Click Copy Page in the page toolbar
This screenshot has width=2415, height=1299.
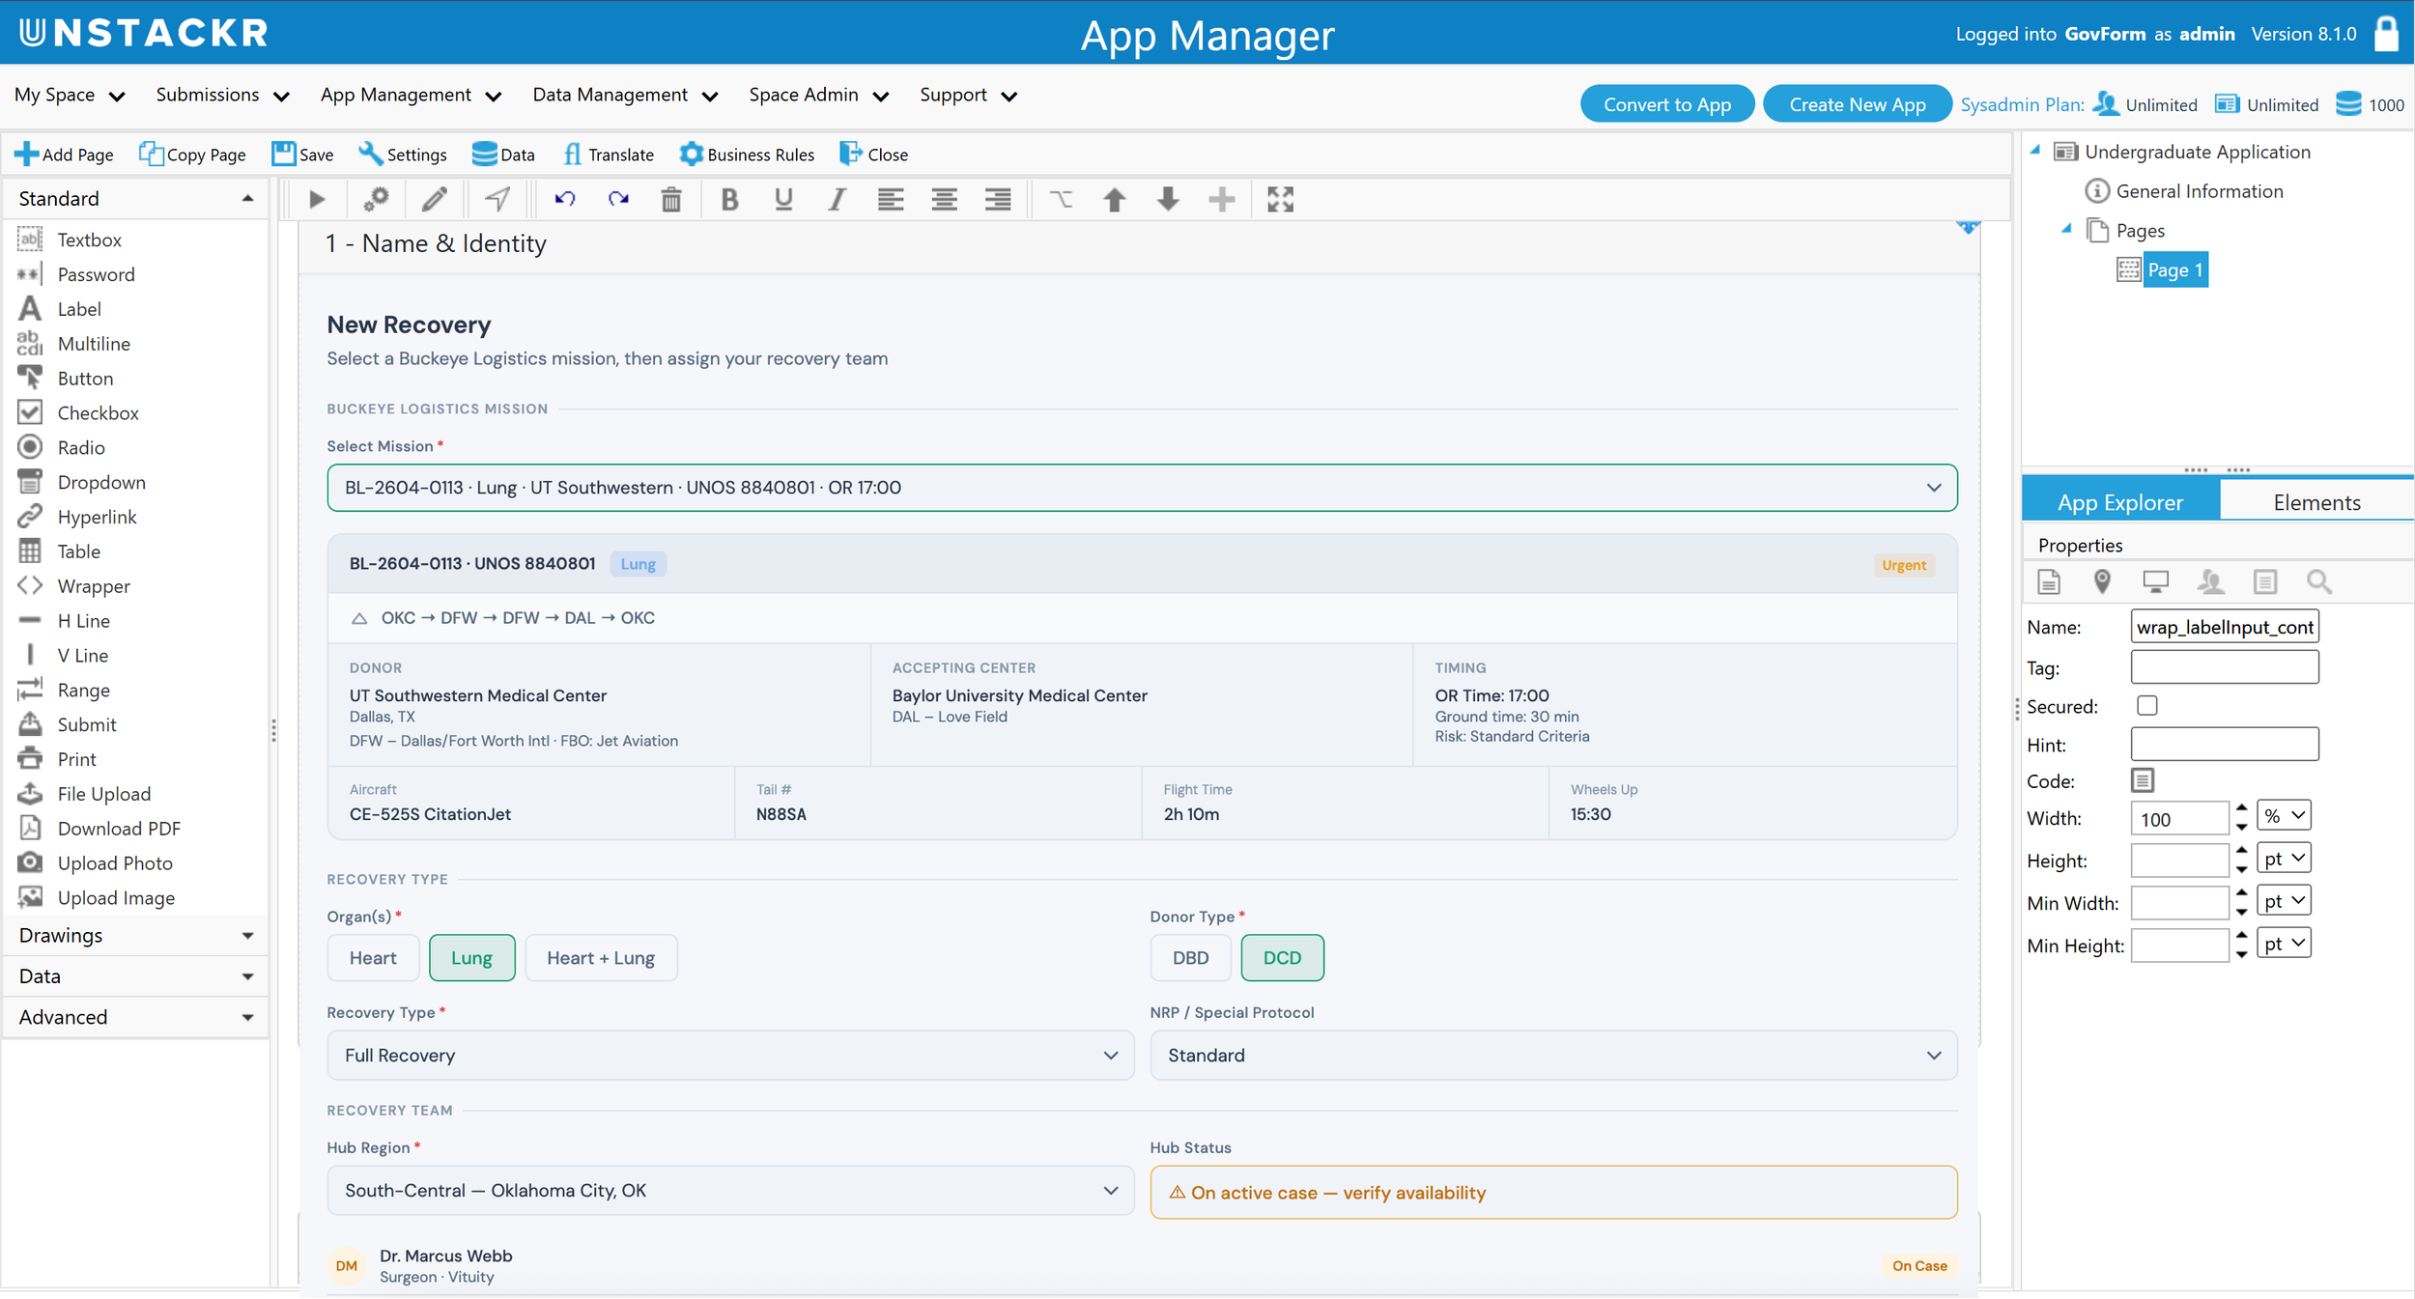pos(192,155)
